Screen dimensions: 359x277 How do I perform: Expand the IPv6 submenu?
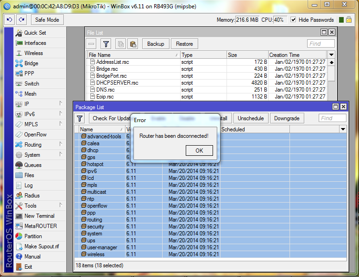tap(61, 114)
